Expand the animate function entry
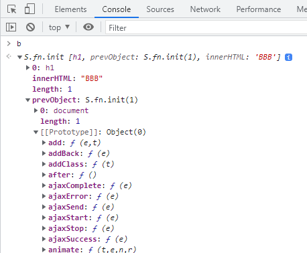307x253 pixels. pyautogui.click(x=44, y=250)
